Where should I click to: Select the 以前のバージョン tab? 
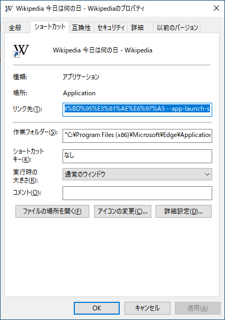(177, 27)
